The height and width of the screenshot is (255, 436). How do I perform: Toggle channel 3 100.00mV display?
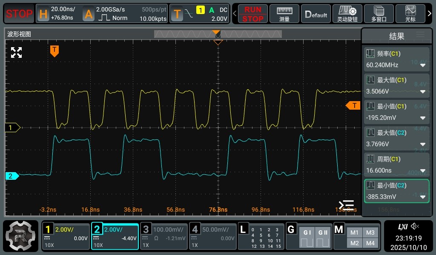point(163,236)
